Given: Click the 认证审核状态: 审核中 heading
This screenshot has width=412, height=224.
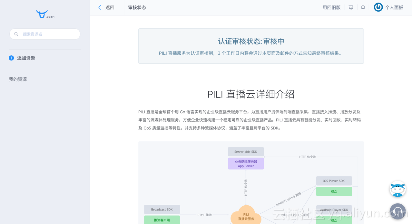Looking at the screenshot, I should pos(251,41).
